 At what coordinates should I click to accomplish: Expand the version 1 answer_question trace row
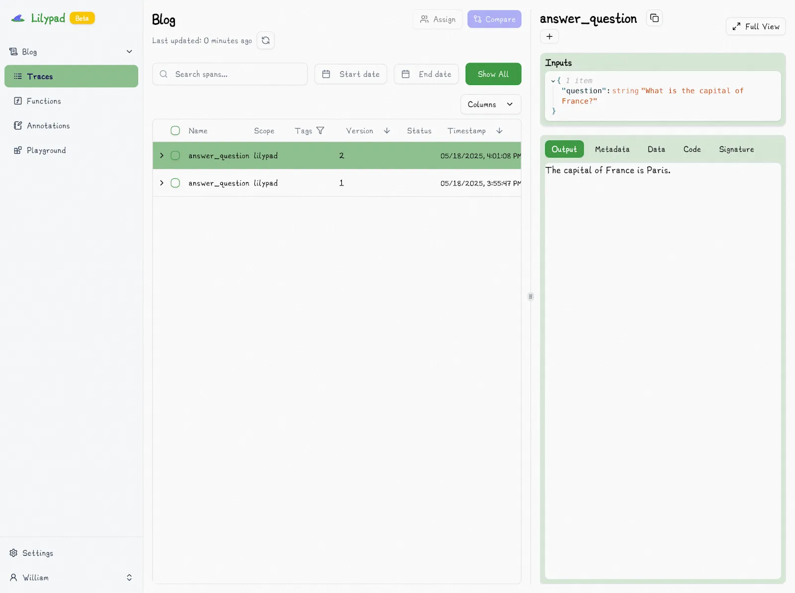point(161,183)
